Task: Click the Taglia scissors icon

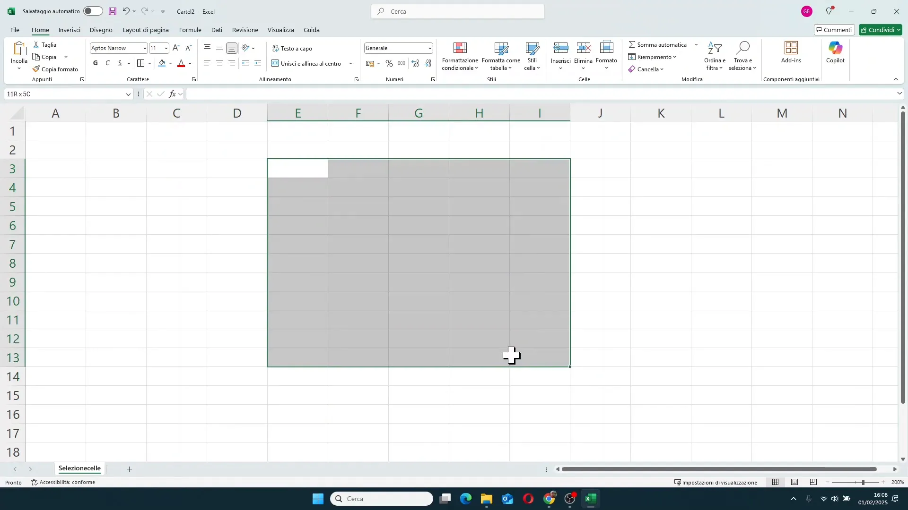Action: pos(36,45)
